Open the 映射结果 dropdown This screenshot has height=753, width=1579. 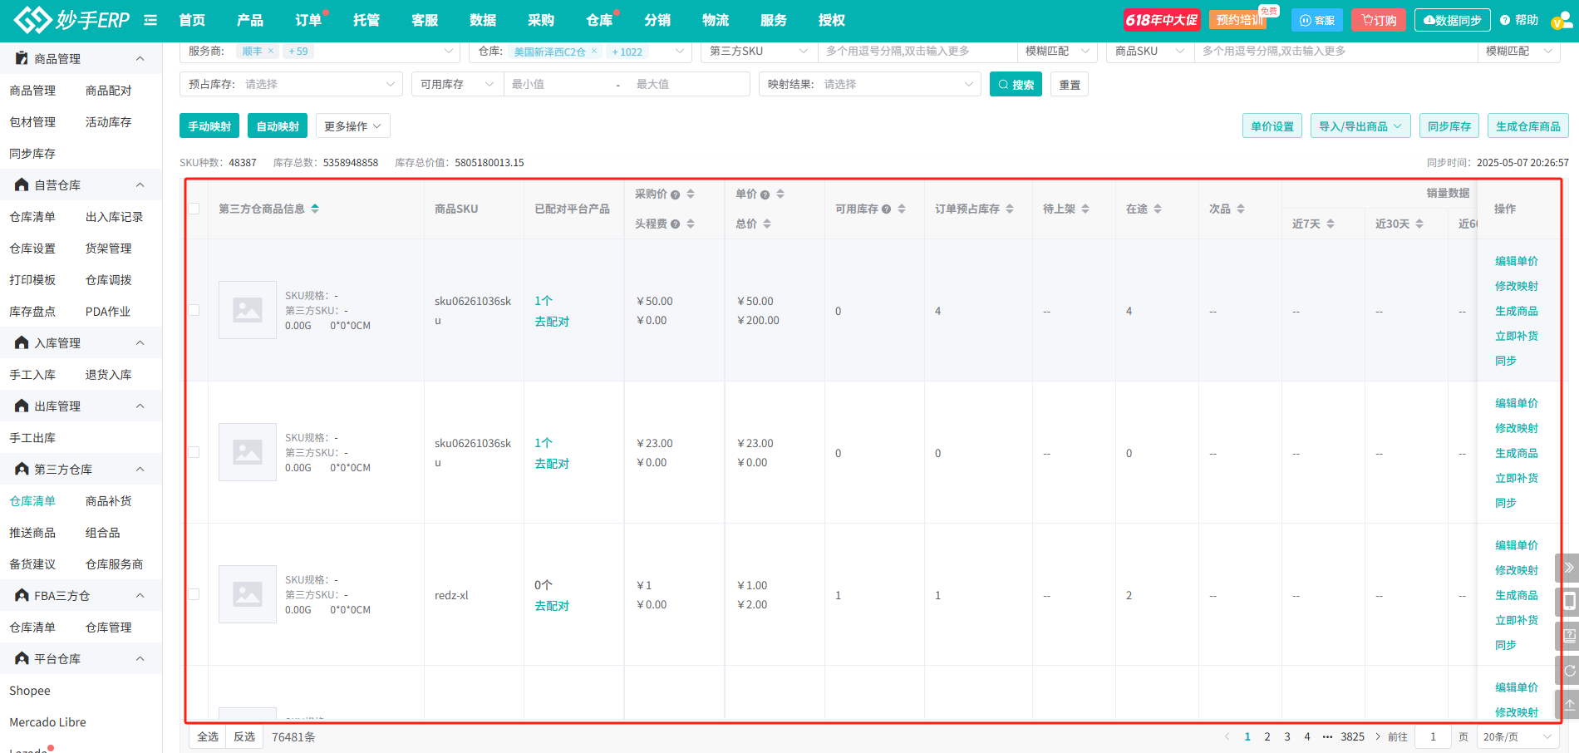870,84
